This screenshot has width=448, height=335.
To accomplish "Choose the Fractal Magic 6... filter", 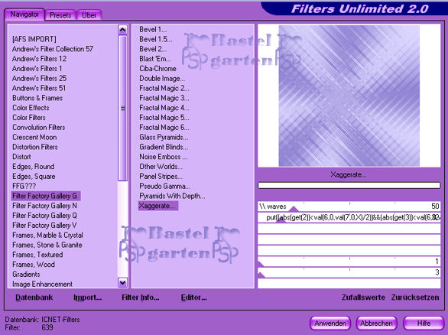I will (x=164, y=127).
